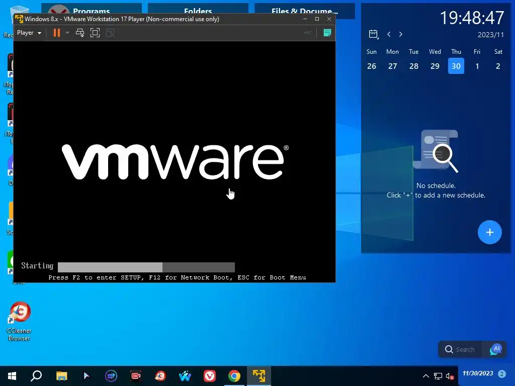The image size is (515, 386).
Task: Select Saturday 2 in the calendar
Action: click(498, 66)
